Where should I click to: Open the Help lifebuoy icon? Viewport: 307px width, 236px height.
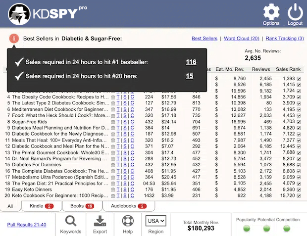tap(128, 221)
